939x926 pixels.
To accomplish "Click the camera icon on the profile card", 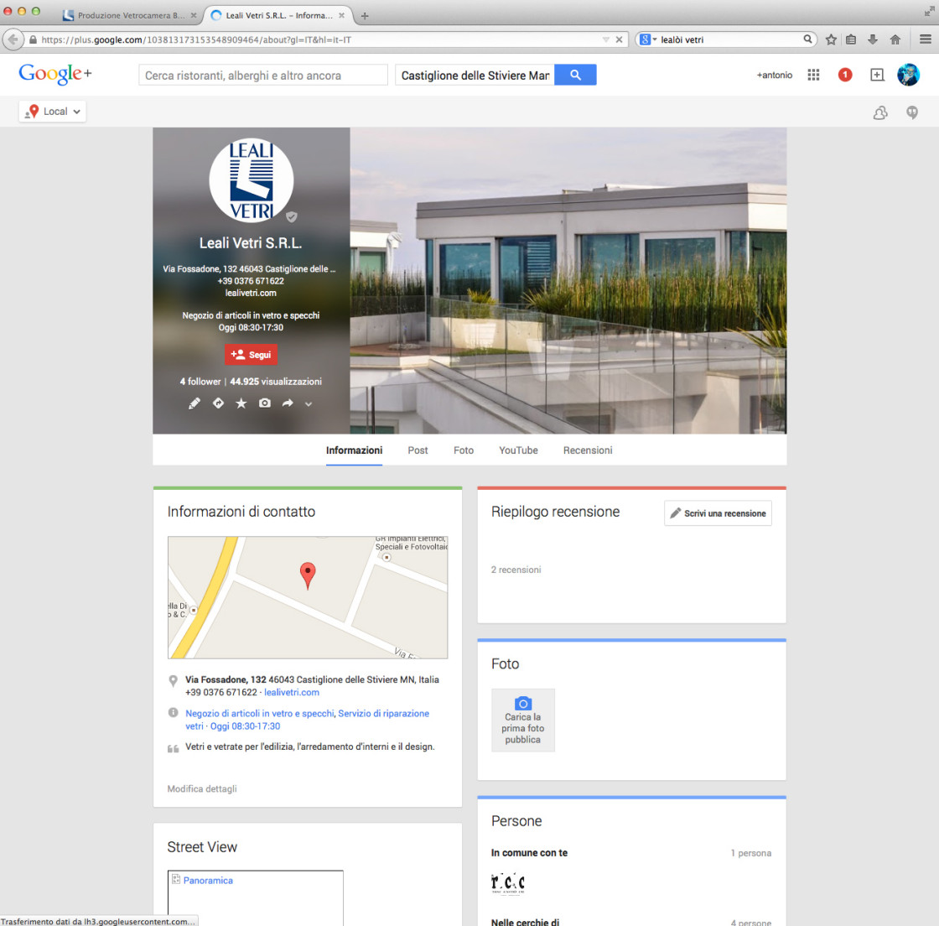I will [264, 403].
